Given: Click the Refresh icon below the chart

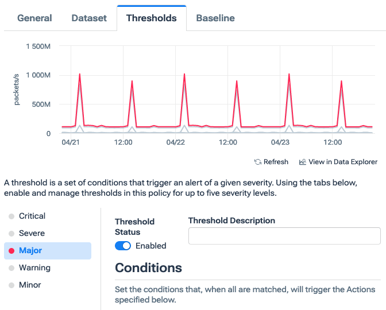Looking at the screenshot, I should [258, 162].
